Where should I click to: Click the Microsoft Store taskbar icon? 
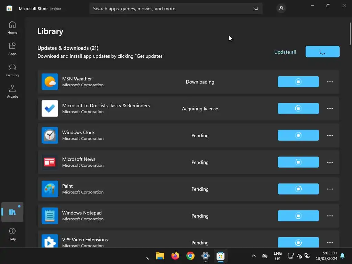pos(220,256)
